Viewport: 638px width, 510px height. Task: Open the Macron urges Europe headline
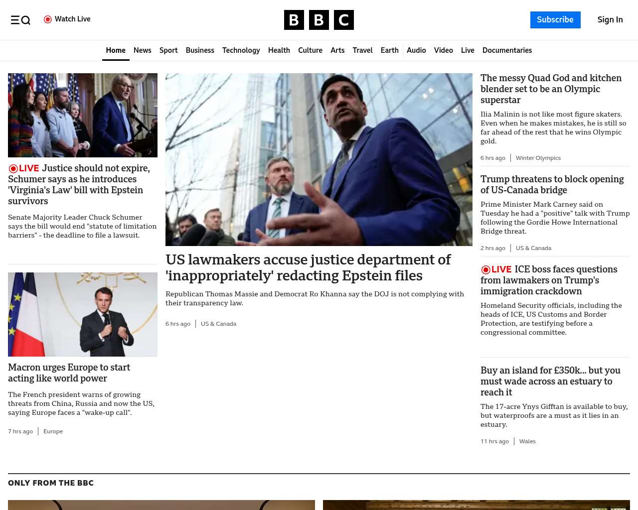69,373
